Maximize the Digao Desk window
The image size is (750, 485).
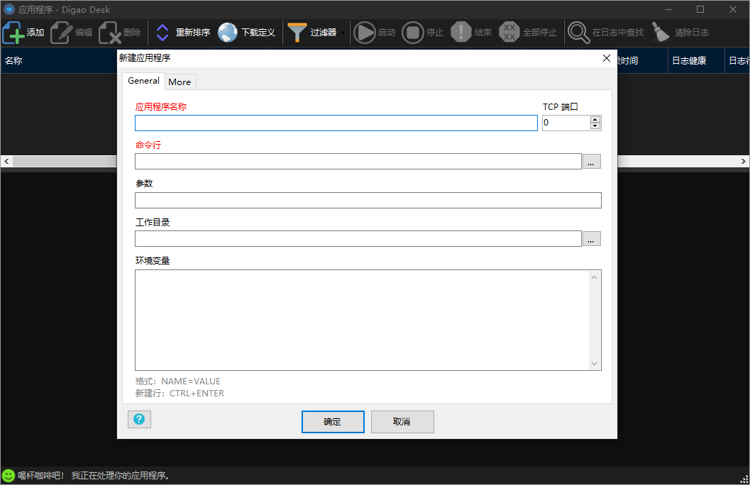[x=700, y=9]
